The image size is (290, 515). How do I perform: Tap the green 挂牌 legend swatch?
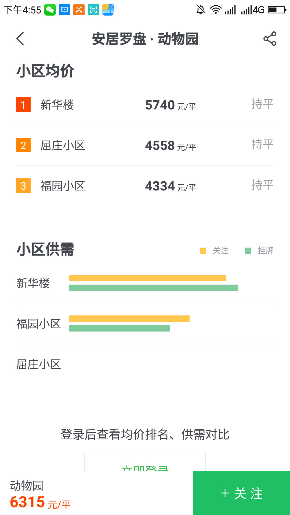click(248, 251)
